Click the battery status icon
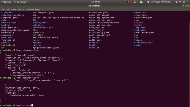Viewport: 190px width, 107px height. 184,2
